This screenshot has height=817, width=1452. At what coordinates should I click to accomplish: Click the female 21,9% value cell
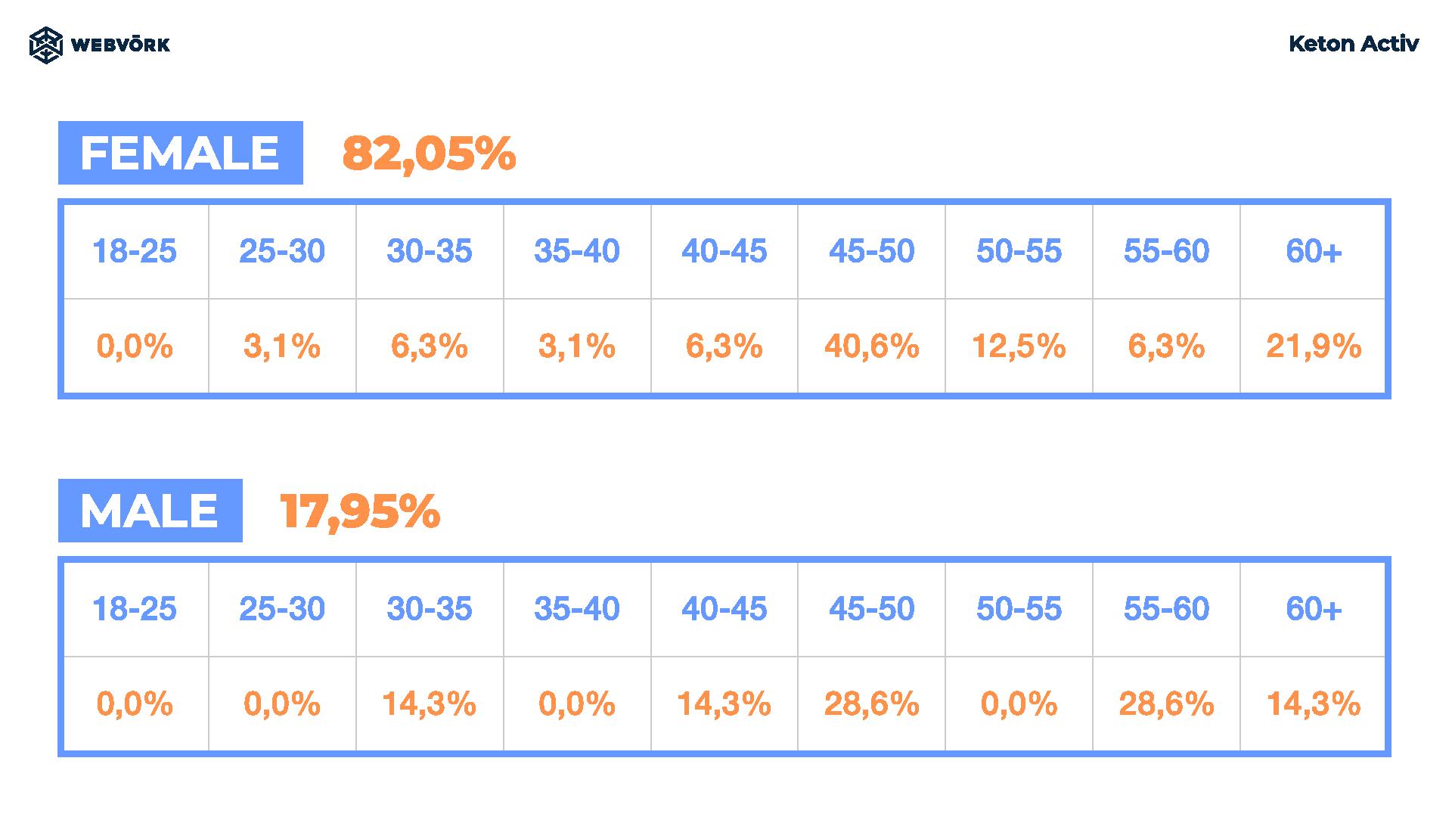tap(1314, 346)
